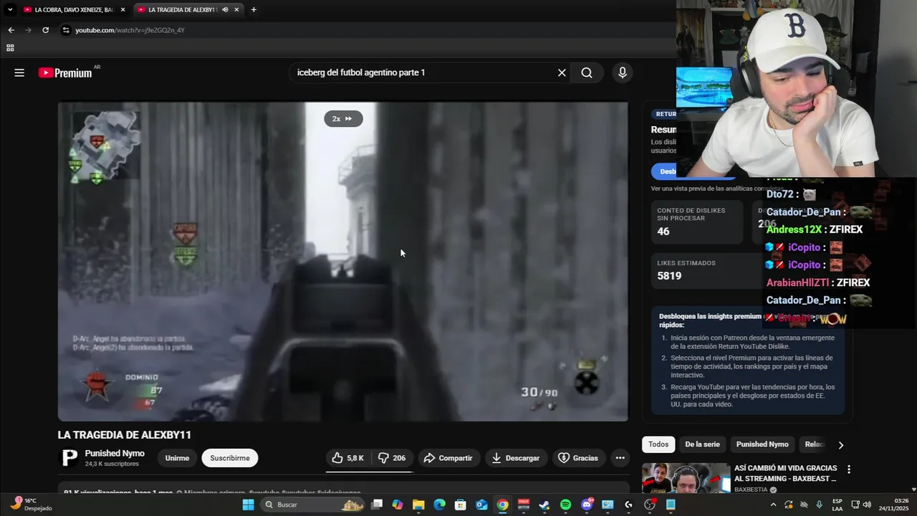Image resolution: width=917 pixels, height=516 pixels.
Task: Open Discord from taskbar
Action: click(x=587, y=505)
